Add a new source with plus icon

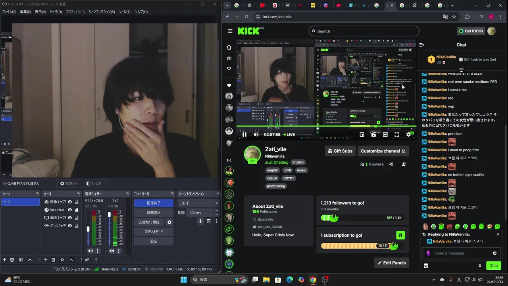point(46,260)
